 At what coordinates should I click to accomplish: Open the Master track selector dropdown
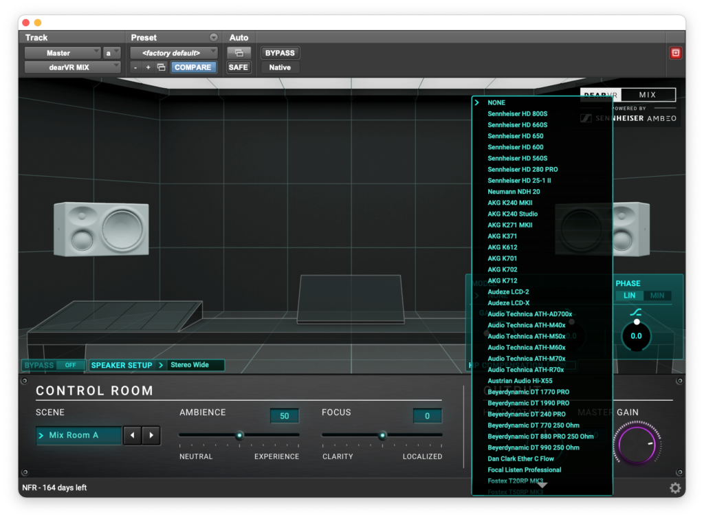63,53
